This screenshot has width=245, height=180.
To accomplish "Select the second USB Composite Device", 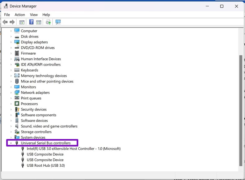I will click(x=45, y=160).
